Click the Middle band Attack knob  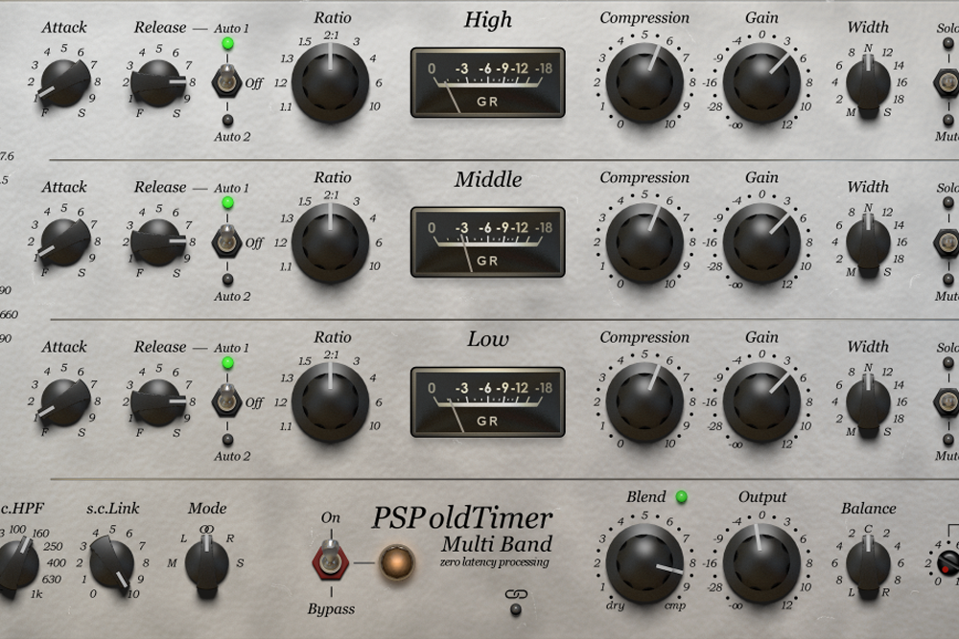(64, 242)
